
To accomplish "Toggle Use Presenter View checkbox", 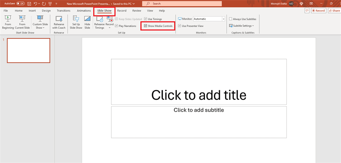I will click(179, 26).
